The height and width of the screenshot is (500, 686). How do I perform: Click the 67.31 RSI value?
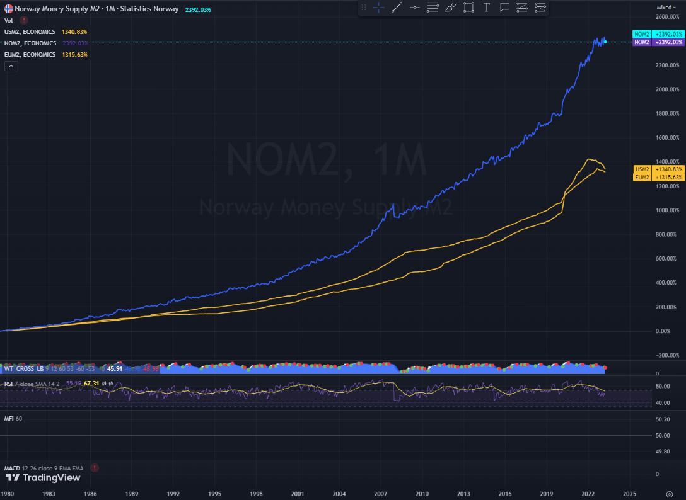91,384
